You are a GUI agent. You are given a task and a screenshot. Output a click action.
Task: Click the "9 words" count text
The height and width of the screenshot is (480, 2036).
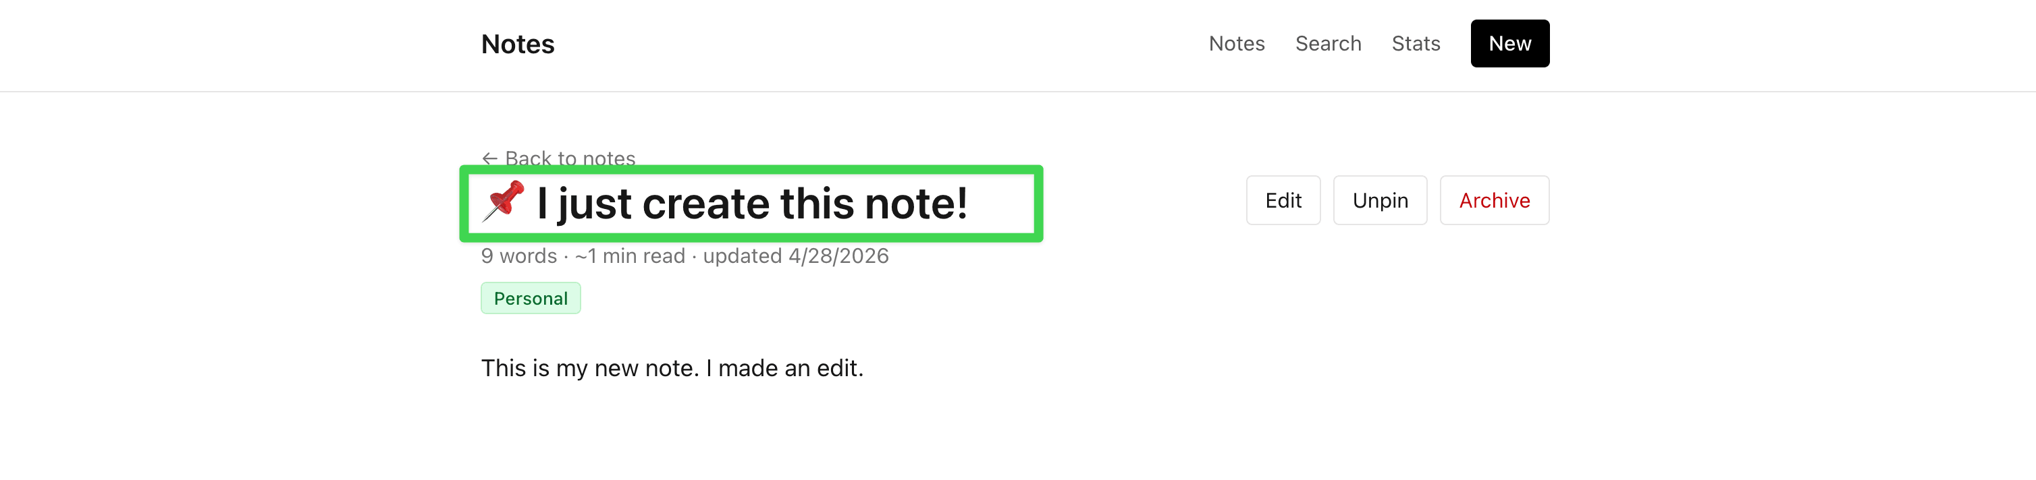click(x=518, y=256)
